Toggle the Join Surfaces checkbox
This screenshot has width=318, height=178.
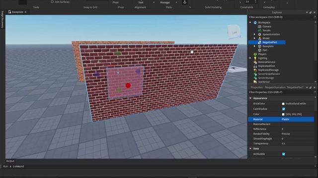(x=52, y=2)
